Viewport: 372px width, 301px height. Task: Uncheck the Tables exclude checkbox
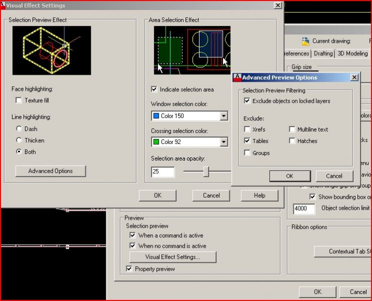point(247,141)
